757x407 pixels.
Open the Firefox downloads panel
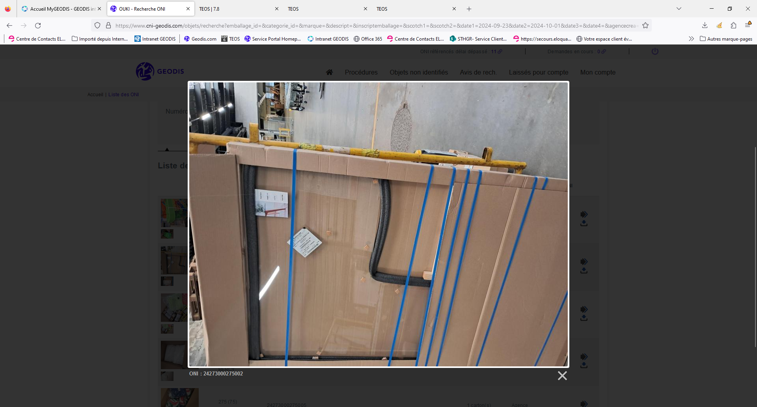pyautogui.click(x=705, y=26)
